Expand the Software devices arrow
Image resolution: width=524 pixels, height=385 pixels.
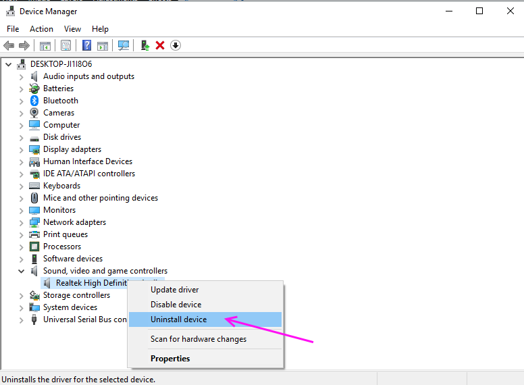pos(21,259)
